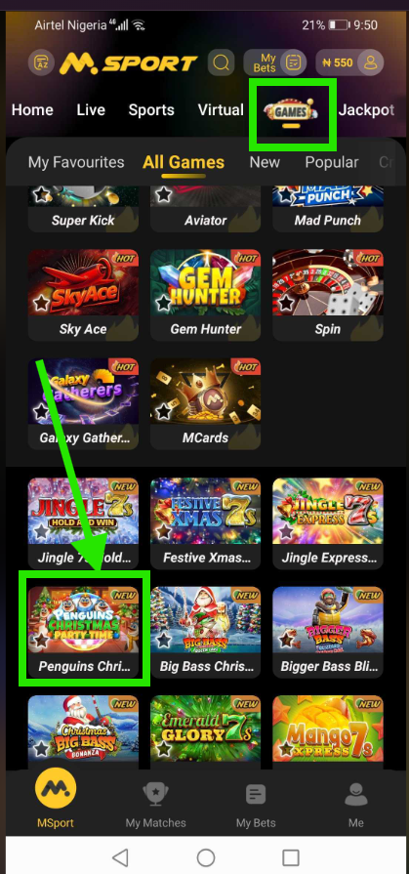
Task: Open the Penguins Christmas Party Time game
Action: click(x=84, y=630)
